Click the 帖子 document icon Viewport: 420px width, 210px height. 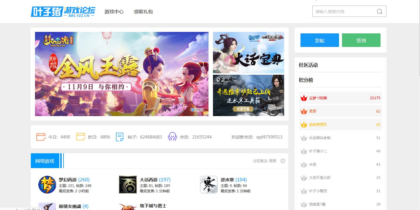[120, 137]
